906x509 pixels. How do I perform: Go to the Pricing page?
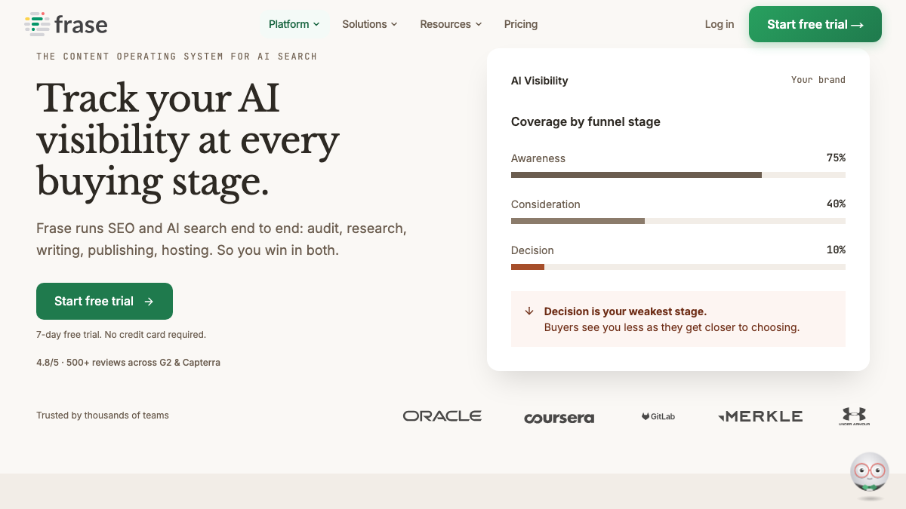coord(521,24)
